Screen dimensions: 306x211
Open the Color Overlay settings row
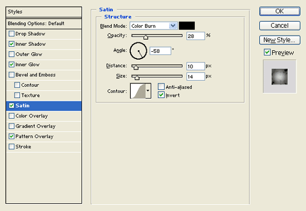(44, 116)
